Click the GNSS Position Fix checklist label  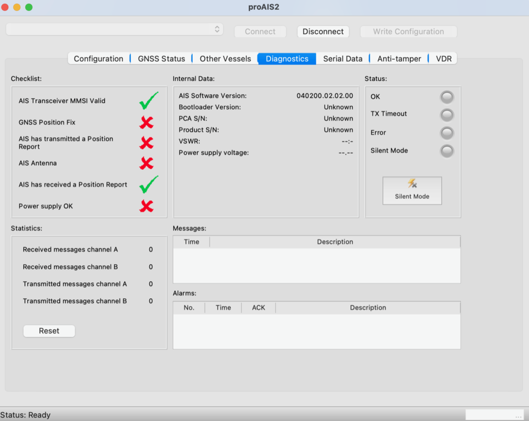pyautogui.click(x=47, y=122)
